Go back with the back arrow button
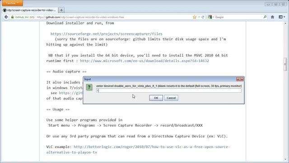 click(x=6, y=17)
